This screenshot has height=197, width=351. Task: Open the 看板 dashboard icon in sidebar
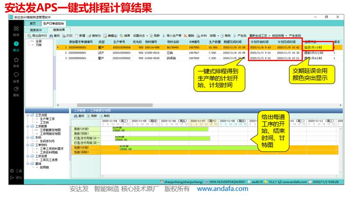click(x=16, y=89)
